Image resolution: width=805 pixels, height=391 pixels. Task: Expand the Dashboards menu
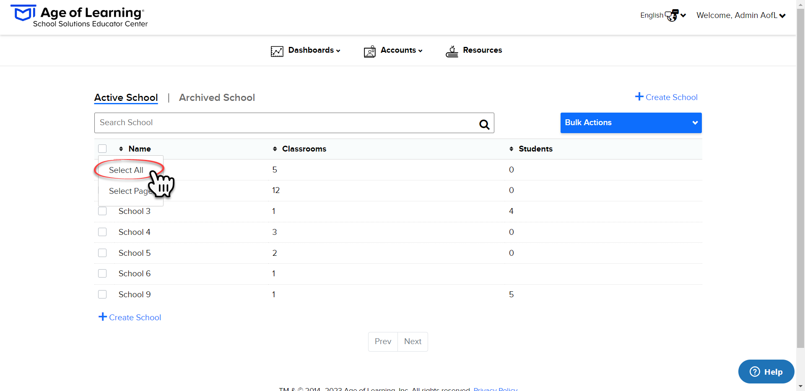(x=314, y=50)
